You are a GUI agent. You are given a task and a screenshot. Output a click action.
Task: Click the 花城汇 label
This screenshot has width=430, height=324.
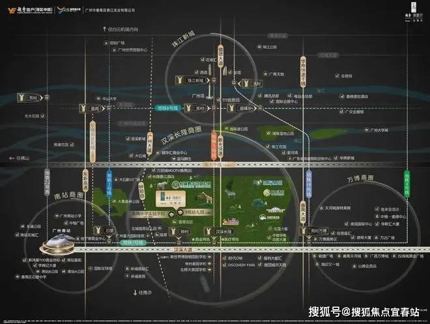click(211, 59)
